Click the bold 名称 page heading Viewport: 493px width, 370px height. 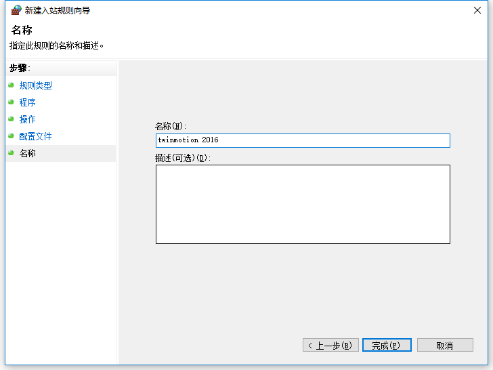pyautogui.click(x=22, y=30)
